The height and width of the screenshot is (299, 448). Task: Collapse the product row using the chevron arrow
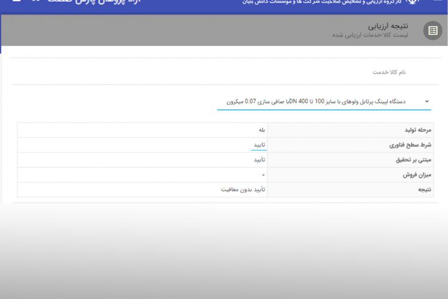(426, 102)
